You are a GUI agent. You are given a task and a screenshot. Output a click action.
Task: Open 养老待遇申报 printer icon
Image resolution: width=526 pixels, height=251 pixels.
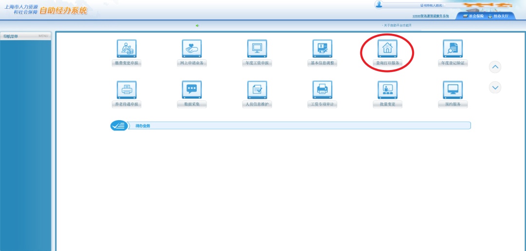pos(127,90)
